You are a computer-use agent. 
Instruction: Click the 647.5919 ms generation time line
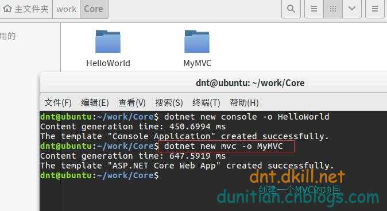coord(133,156)
